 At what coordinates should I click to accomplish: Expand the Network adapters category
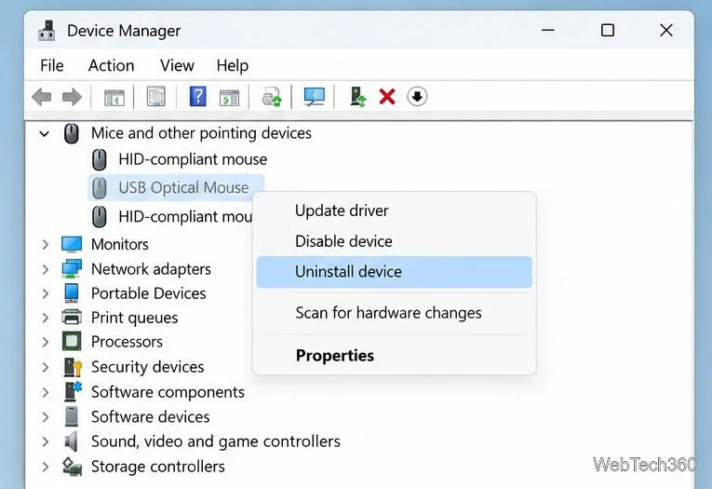pyautogui.click(x=45, y=269)
